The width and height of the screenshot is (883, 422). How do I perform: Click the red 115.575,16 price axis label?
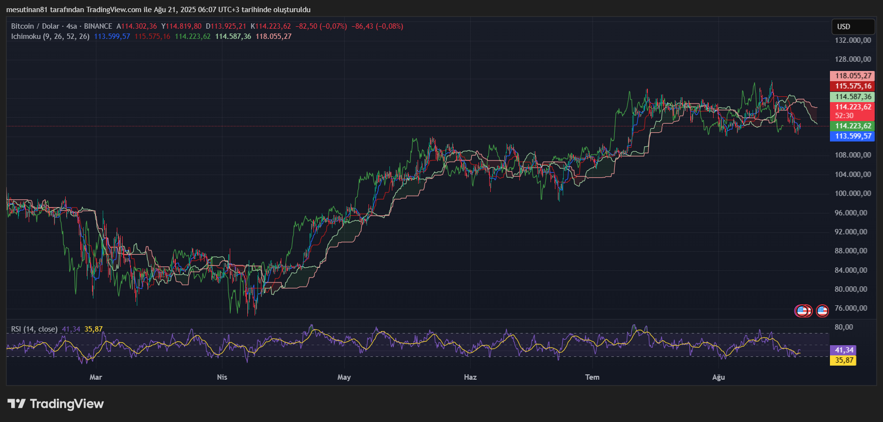[853, 86]
